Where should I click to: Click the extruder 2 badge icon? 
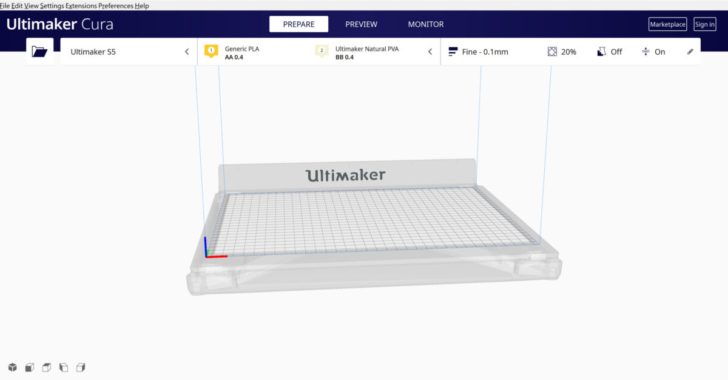pyautogui.click(x=322, y=51)
